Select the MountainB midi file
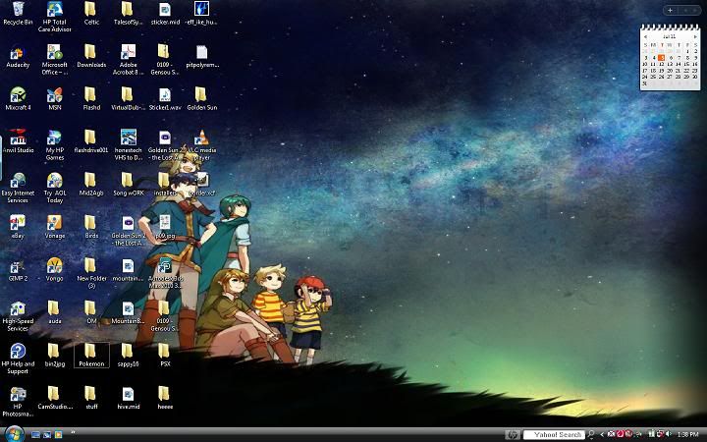 (x=128, y=312)
